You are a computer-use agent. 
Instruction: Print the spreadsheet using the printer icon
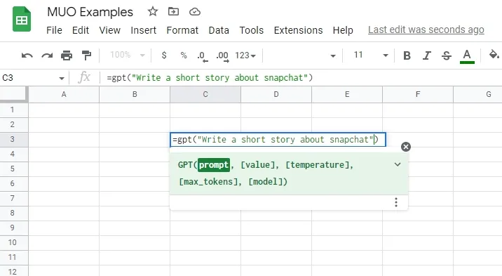[67, 55]
